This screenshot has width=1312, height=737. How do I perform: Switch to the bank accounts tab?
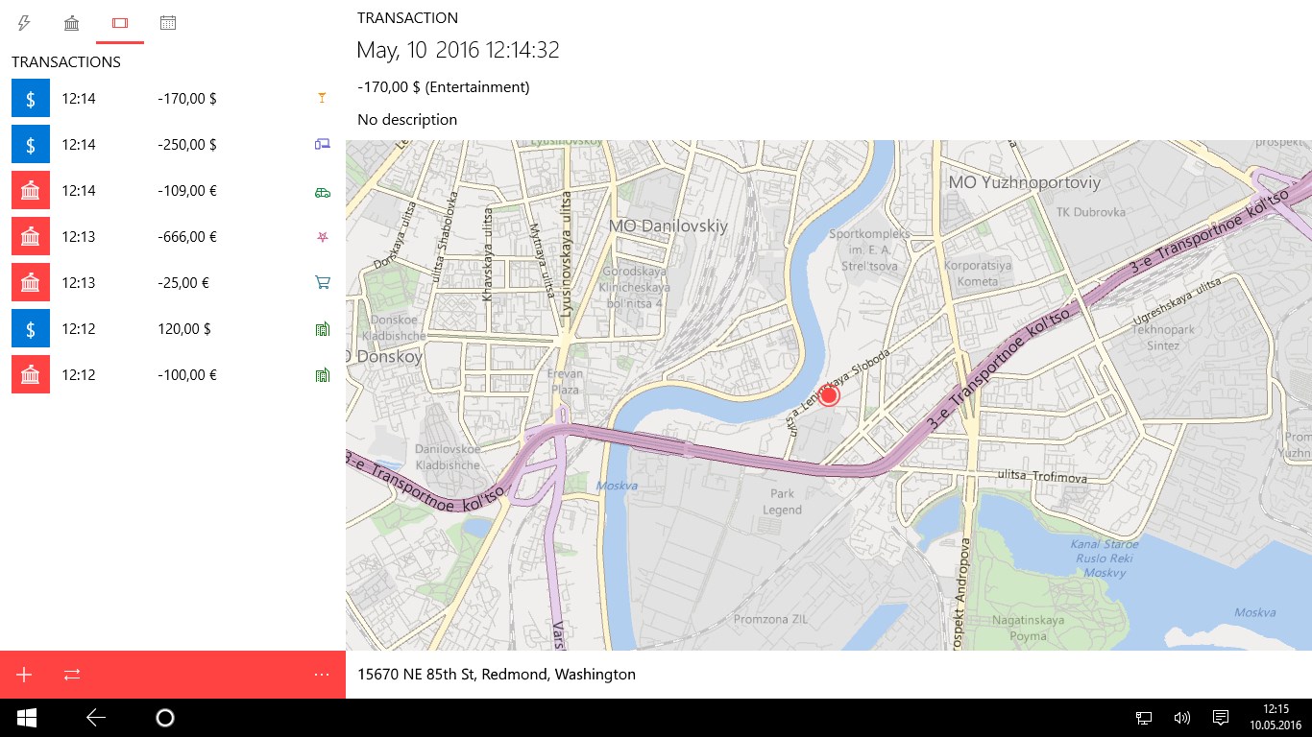(72, 22)
